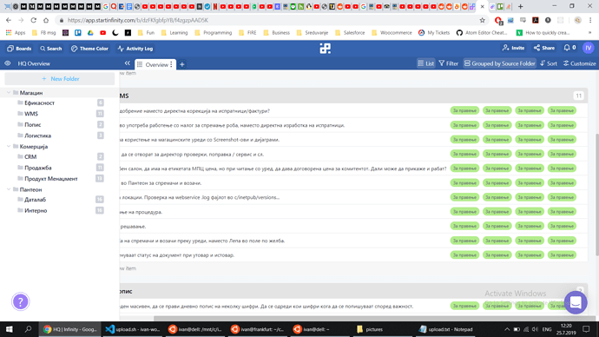Collapse the sidebar with double chevron
Image resolution: width=599 pixels, height=337 pixels.
click(x=128, y=63)
